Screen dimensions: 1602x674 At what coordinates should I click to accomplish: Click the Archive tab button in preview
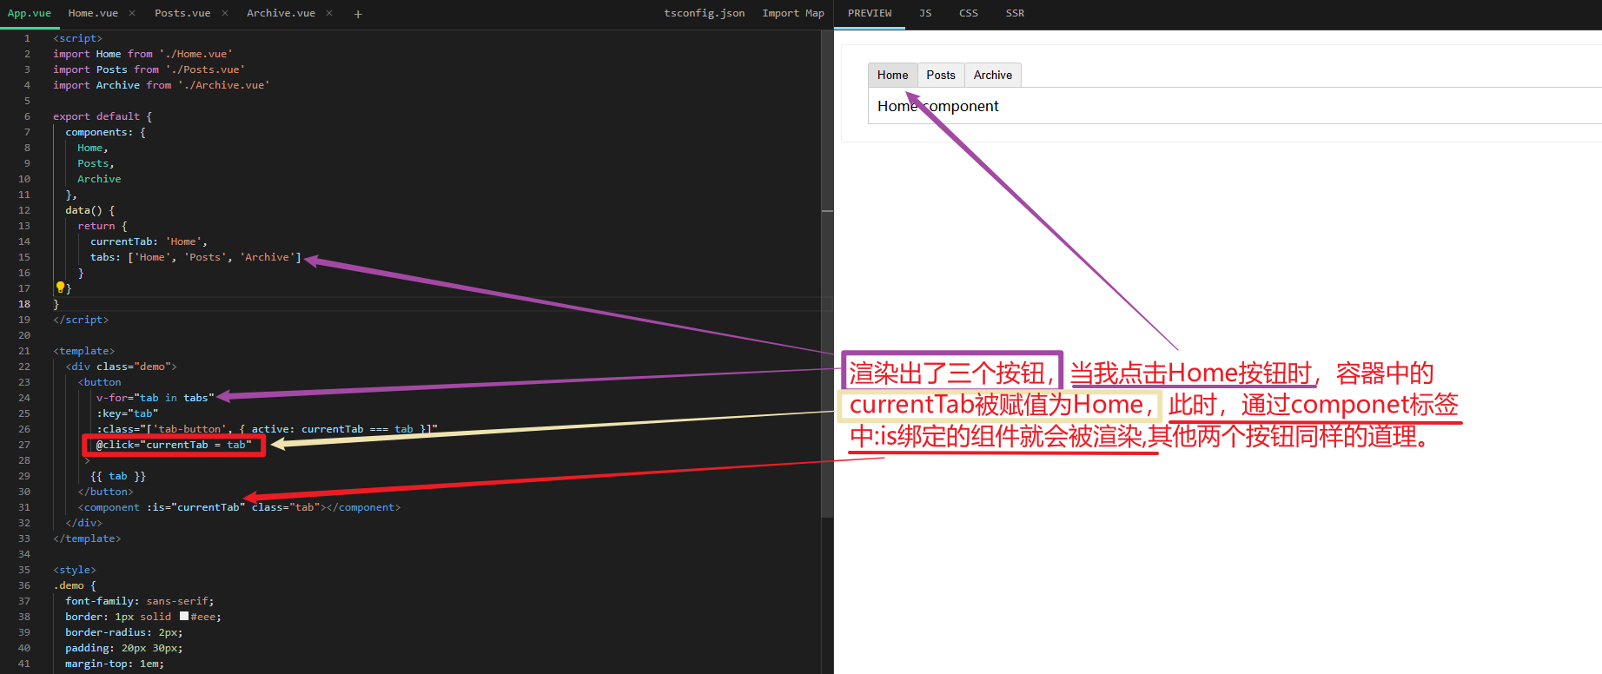point(993,76)
